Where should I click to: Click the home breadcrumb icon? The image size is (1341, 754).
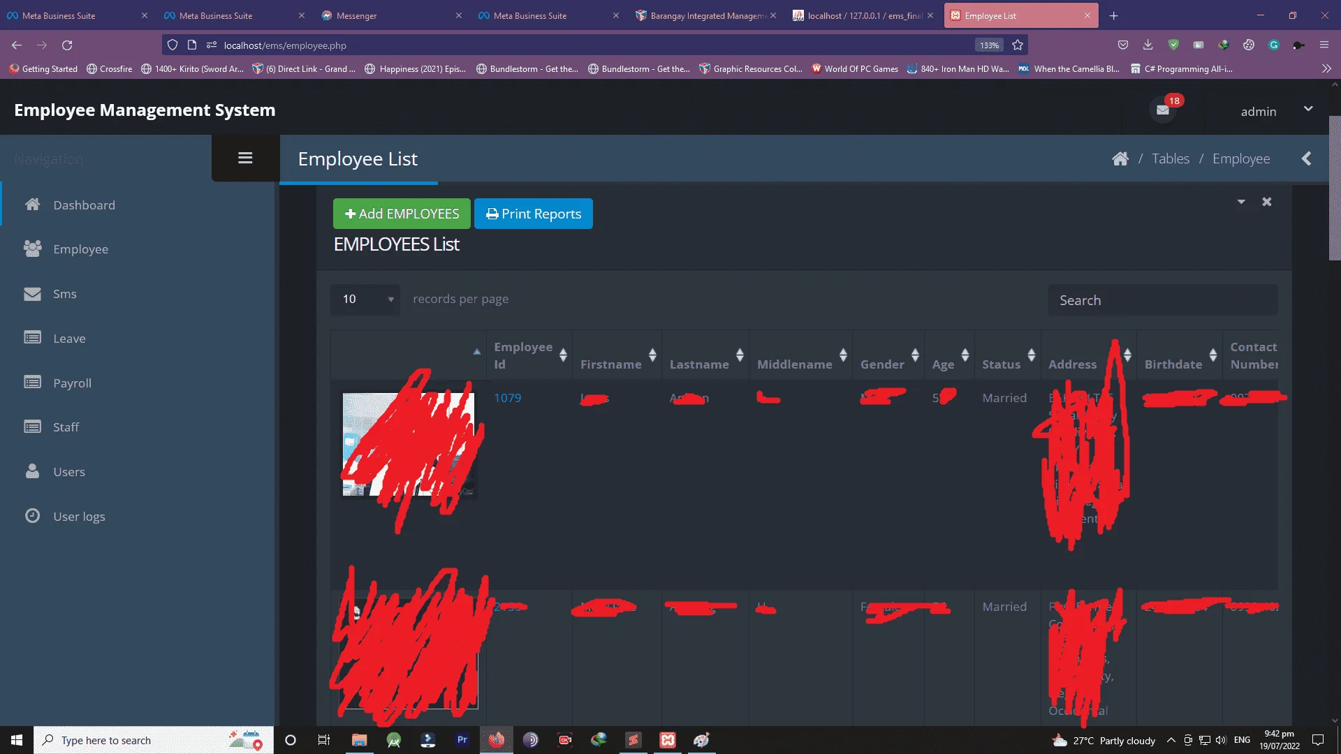tap(1120, 158)
